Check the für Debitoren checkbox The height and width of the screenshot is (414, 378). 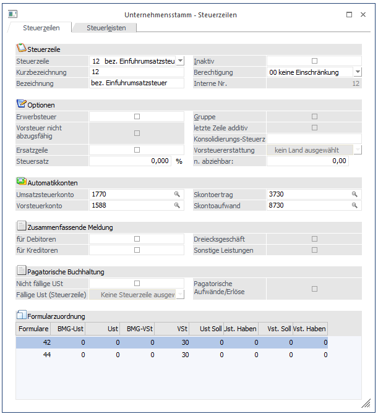[x=137, y=239]
